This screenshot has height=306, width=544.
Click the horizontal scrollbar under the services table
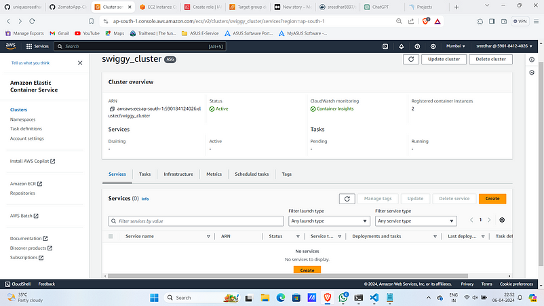click(x=288, y=276)
